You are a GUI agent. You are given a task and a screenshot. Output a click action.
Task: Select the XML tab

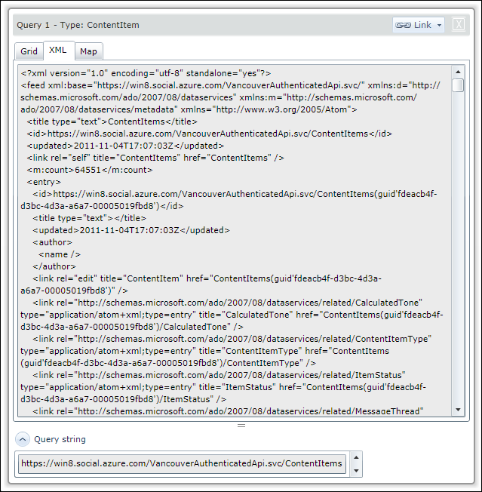click(58, 51)
